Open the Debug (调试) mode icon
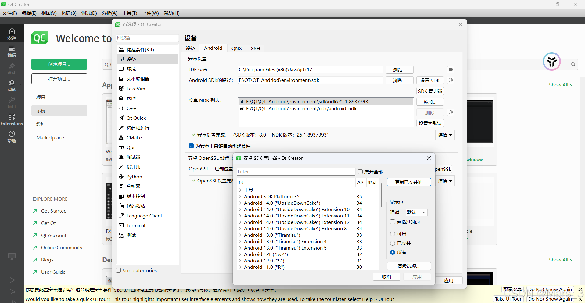The image size is (585, 303). click(12, 85)
